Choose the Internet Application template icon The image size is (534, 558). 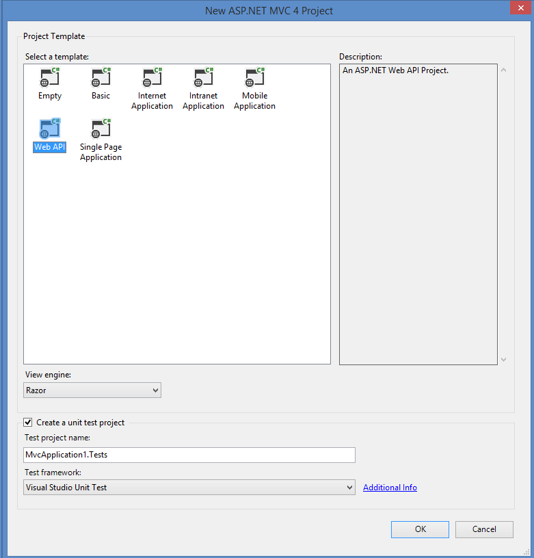pos(152,77)
